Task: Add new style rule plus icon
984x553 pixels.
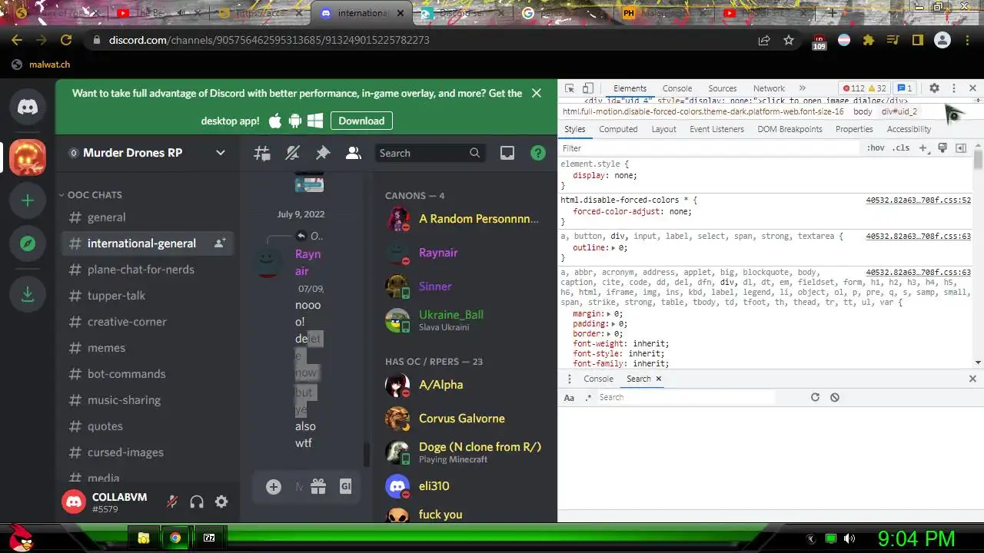Action: [923, 147]
